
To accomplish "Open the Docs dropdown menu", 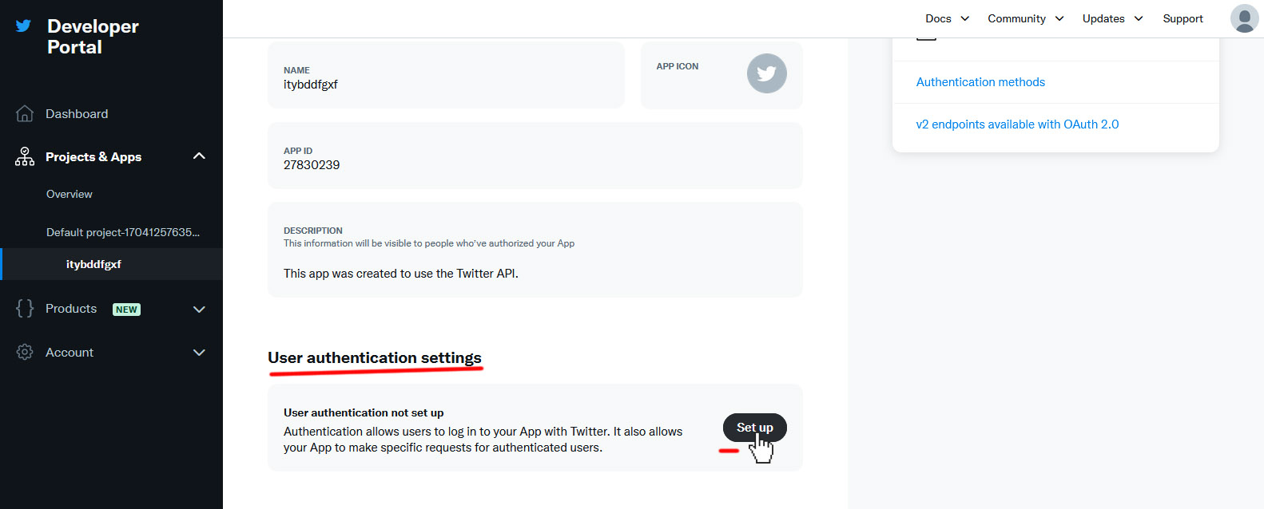I will (x=947, y=18).
